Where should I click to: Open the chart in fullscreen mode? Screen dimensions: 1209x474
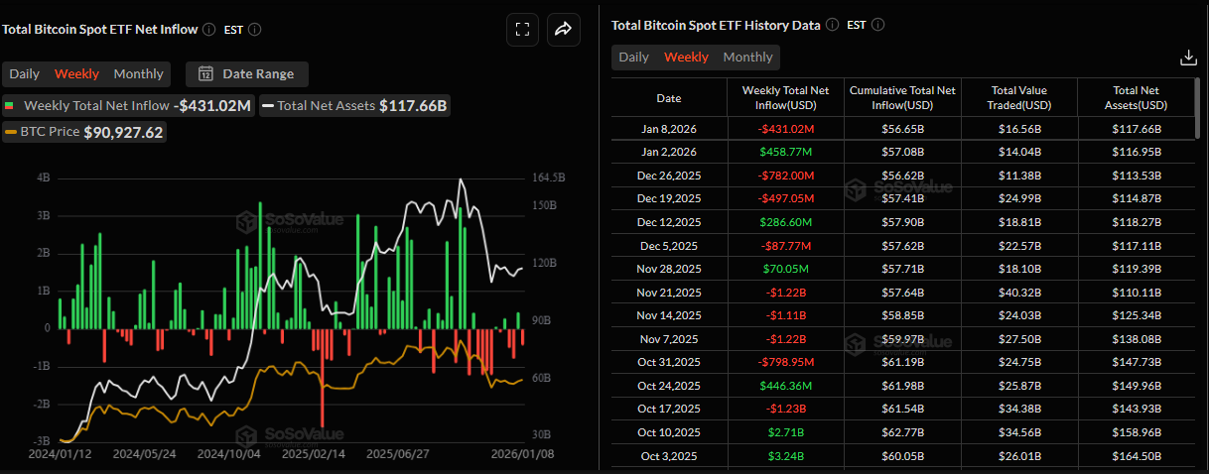click(523, 30)
